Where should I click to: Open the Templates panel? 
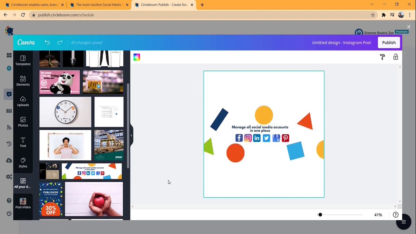tap(23, 60)
